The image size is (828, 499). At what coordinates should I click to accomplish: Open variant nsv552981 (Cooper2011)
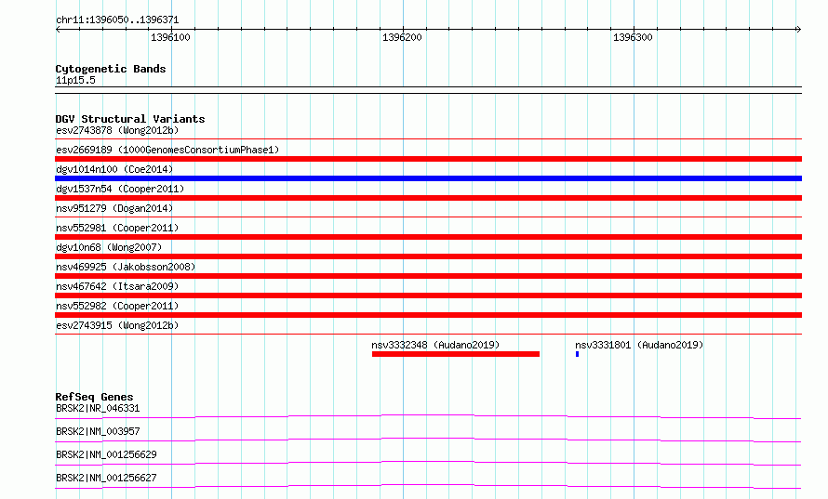click(x=117, y=228)
